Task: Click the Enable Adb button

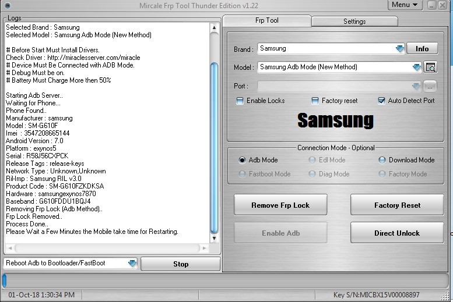Action: [280, 233]
